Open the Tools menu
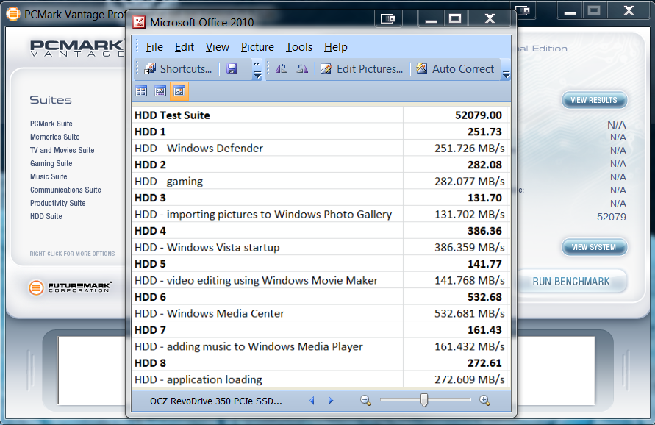655x425 pixels. pos(299,47)
